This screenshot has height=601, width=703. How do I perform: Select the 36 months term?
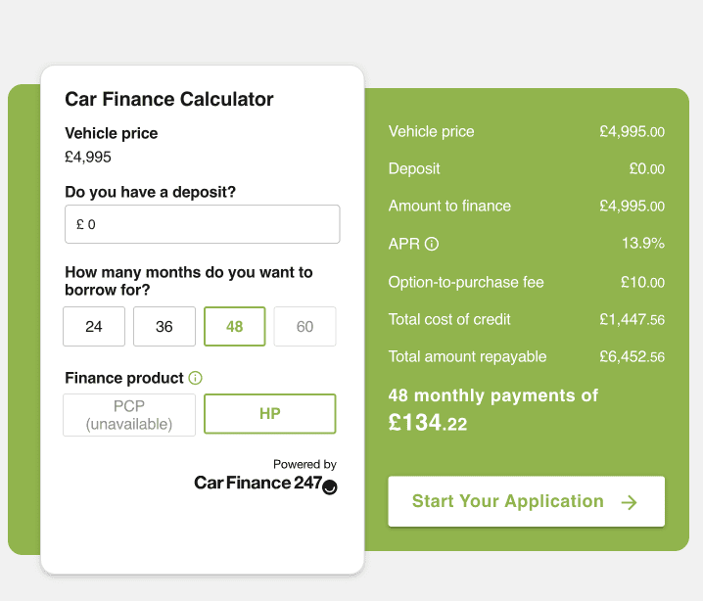coord(164,326)
